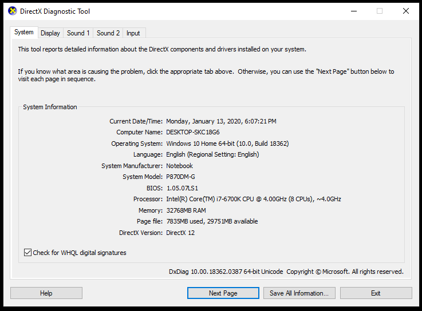The image size is (422, 311).
Task: Click the Memory value 32768MB RAM
Action: [186, 210]
